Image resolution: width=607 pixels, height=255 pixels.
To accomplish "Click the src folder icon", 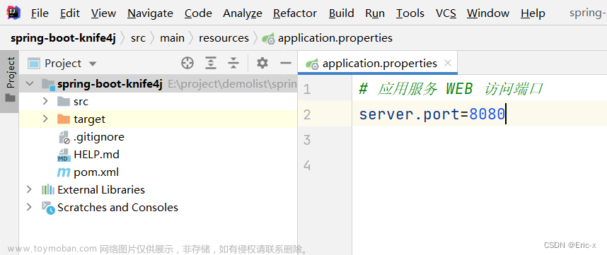I will (64, 101).
